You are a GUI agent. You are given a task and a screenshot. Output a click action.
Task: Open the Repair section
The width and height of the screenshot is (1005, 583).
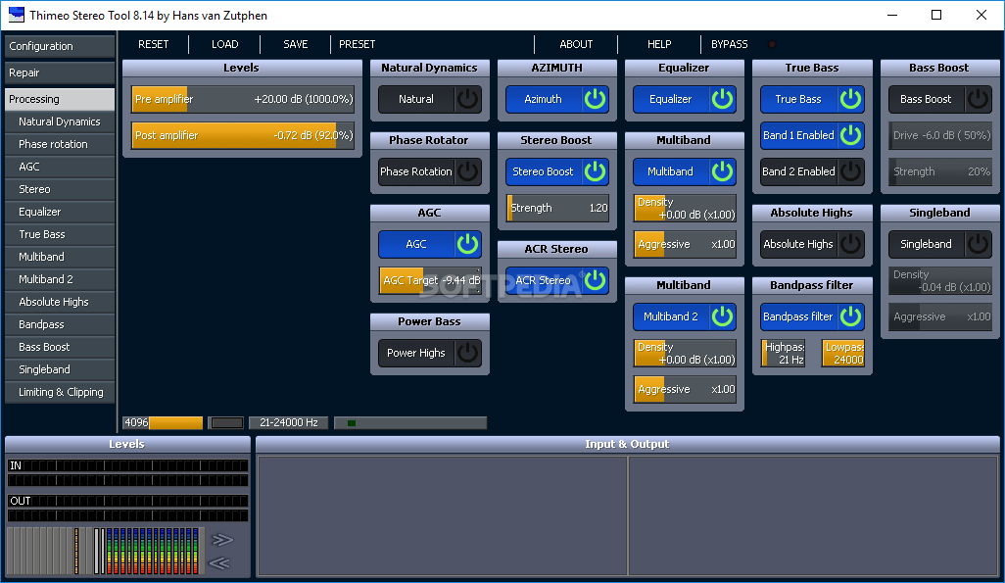(x=60, y=73)
